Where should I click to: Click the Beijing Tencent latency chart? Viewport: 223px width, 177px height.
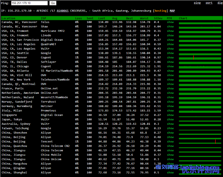pyautogui.click(x=200, y=142)
